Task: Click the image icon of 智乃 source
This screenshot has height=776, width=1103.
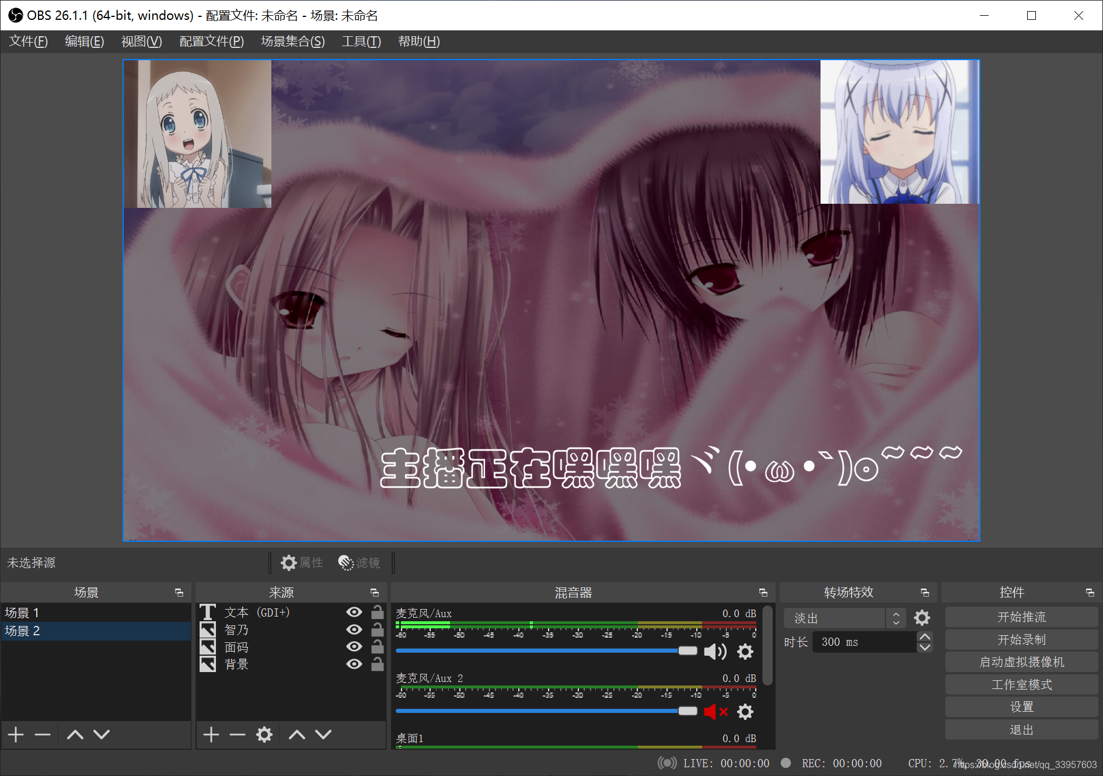Action: pos(208,629)
